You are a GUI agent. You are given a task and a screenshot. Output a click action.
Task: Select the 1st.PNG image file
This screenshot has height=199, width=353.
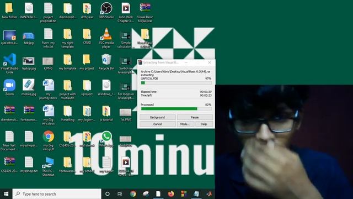click(126, 114)
